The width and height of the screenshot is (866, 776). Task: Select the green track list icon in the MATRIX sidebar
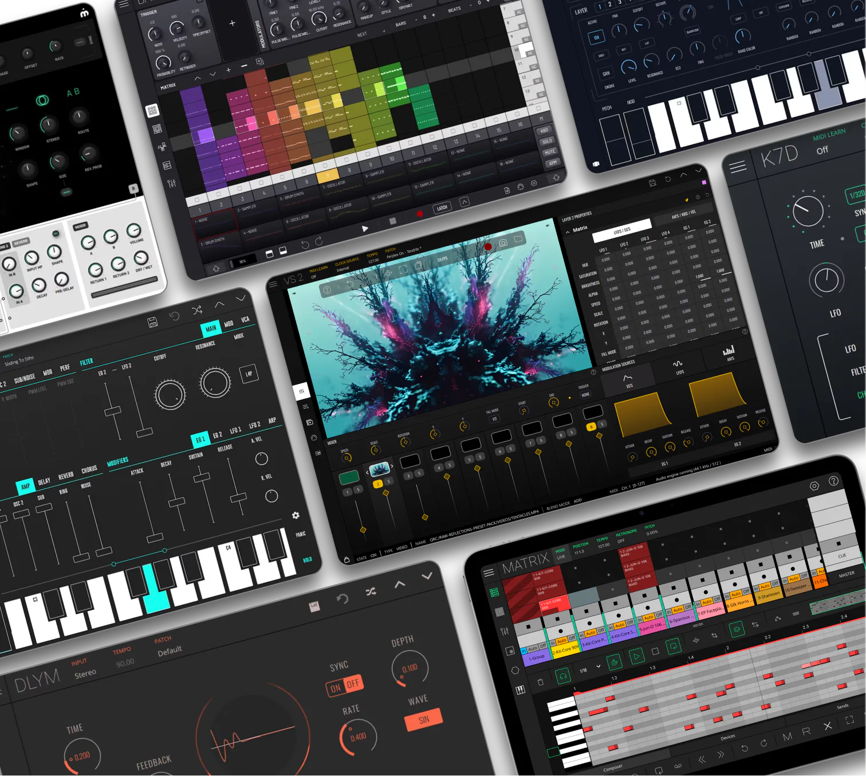[494, 593]
